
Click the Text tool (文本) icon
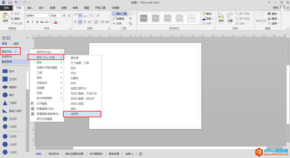tap(117, 23)
